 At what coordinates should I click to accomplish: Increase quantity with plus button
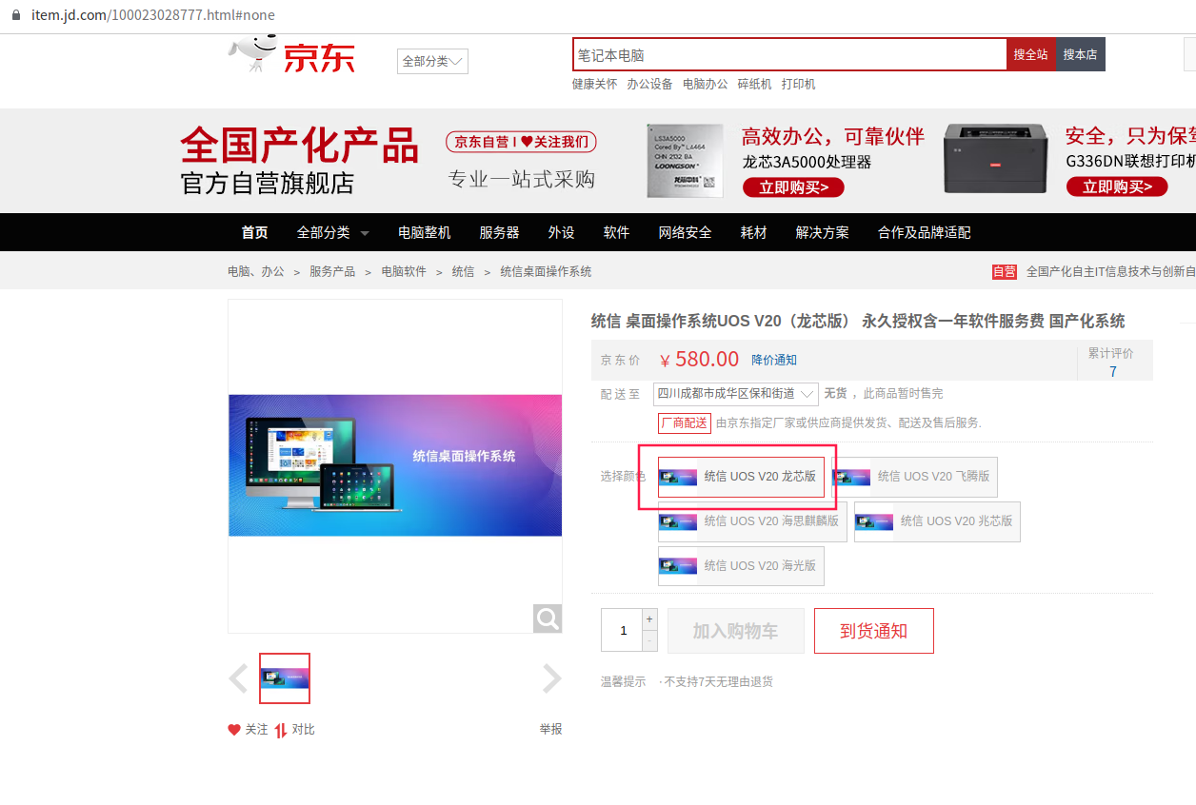tap(650, 618)
